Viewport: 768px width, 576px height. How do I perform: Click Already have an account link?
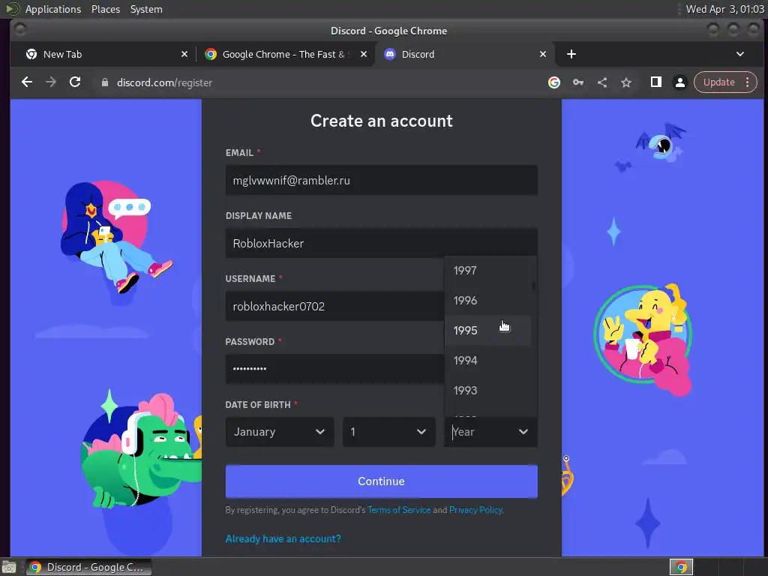(x=283, y=538)
